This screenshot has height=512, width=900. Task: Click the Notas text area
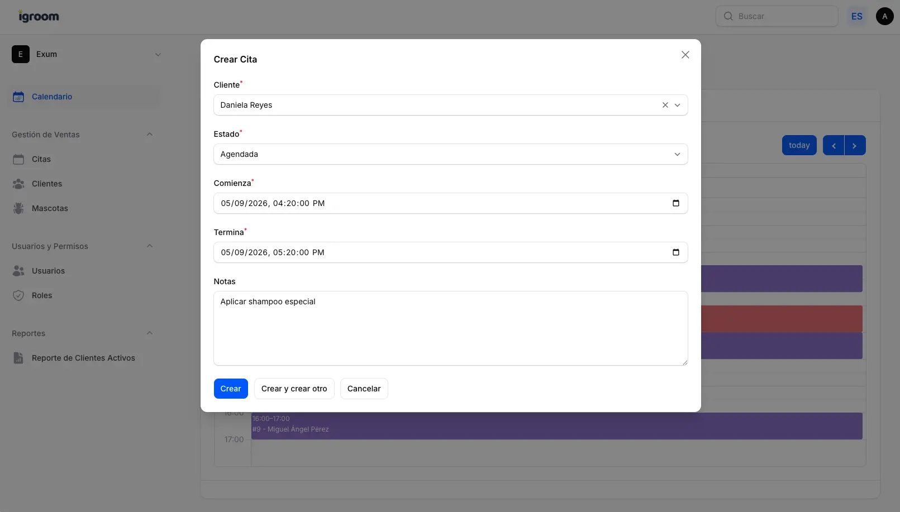tap(450, 328)
